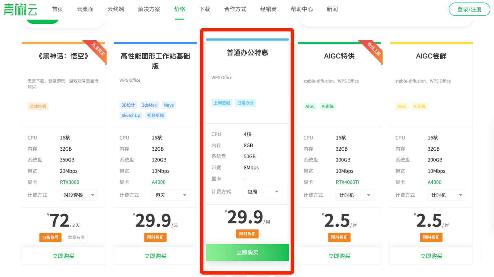Image resolution: width=494 pixels, height=277 pixels.
Task: Click the 自备账号 badge
Action: pyautogui.click(x=50, y=238)
